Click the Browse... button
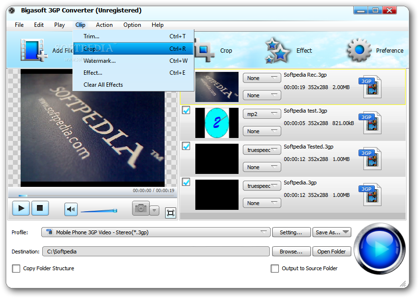 (x=291, y=252)
